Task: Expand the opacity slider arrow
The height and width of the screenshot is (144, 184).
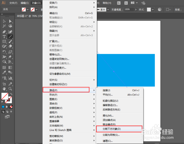Action: pyautogui.click(x=136, y=10)
